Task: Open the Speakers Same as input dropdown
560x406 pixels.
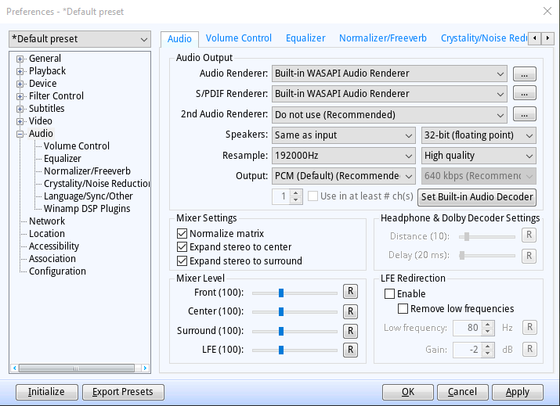Action: [x=344, y=135]
